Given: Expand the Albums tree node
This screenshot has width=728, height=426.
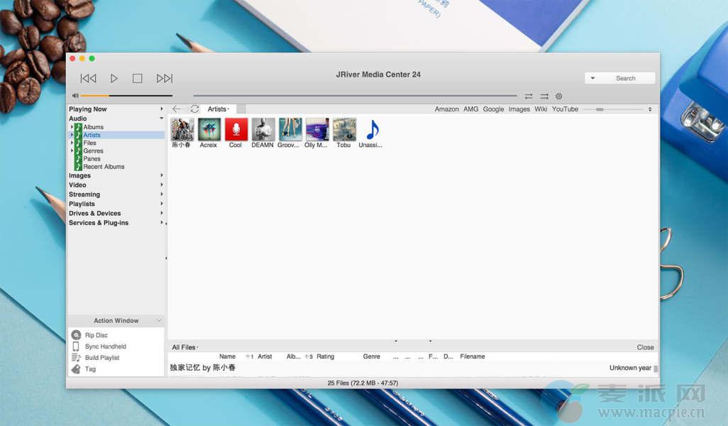Looking at the screenshot, I should (x=72, y=127).
